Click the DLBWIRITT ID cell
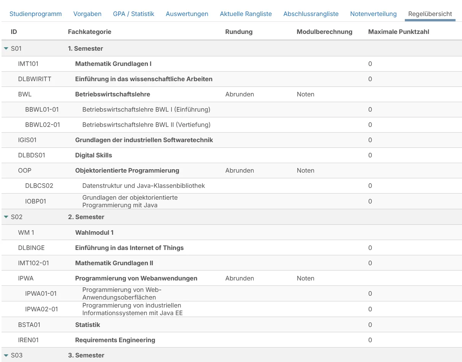 pos(35,79)
